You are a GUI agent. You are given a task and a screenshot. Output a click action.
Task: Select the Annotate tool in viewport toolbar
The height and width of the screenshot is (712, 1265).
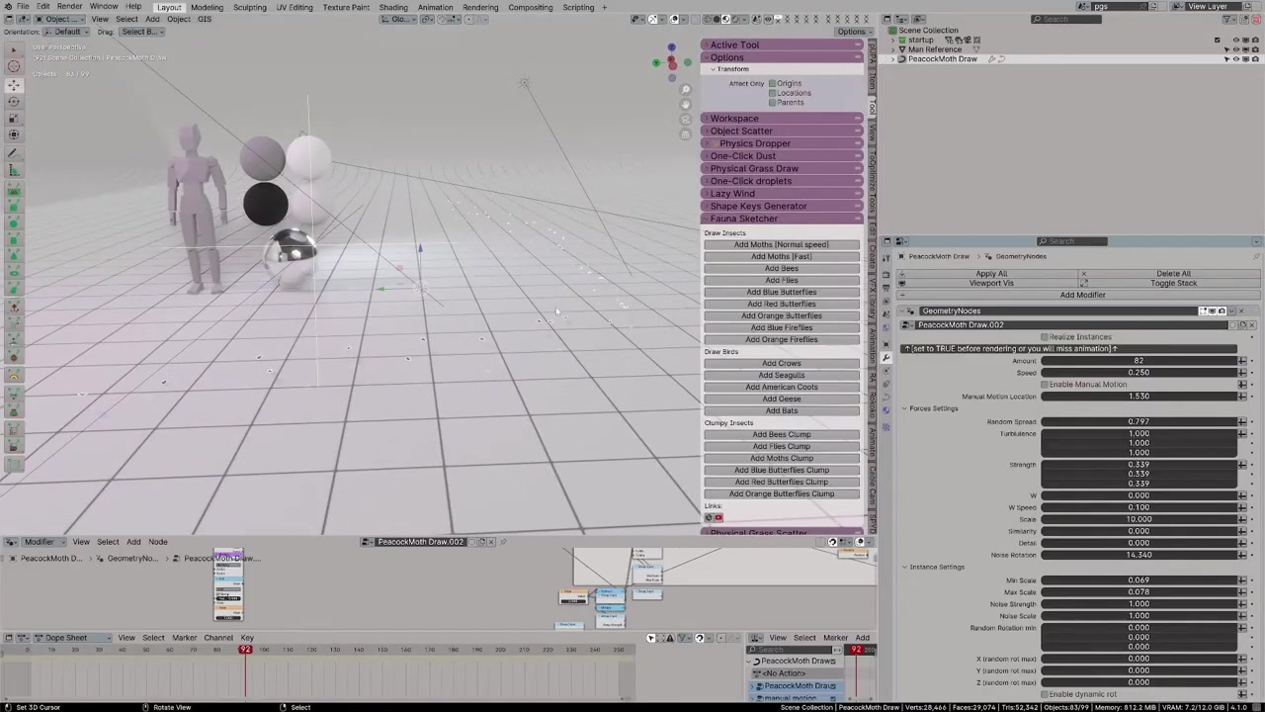[14, 153]
